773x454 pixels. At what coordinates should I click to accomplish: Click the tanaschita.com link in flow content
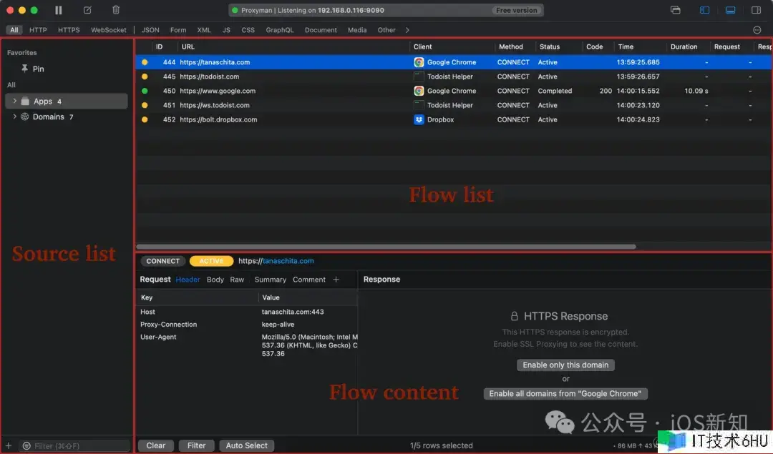[288, 261]
